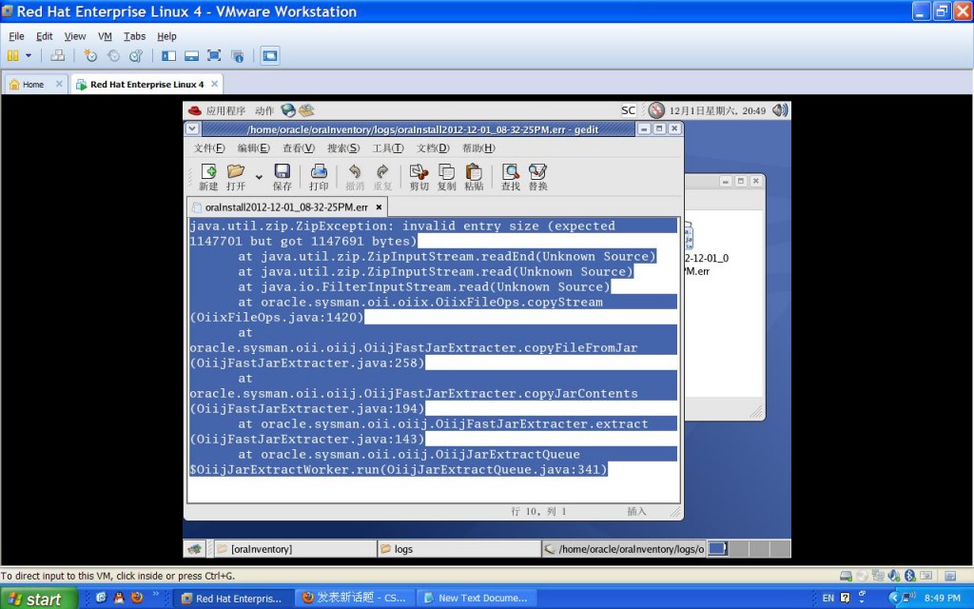Click the Windows Start button

coord(35,599)
